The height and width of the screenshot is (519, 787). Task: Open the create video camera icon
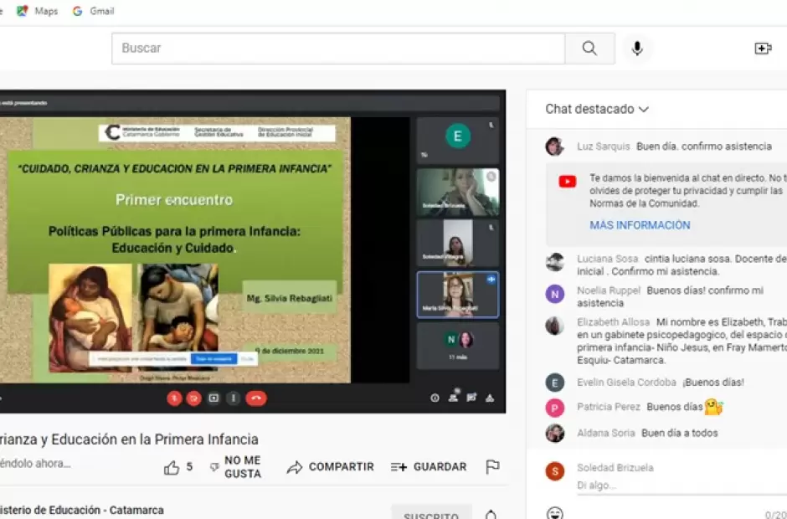click(x=763, y=49)
